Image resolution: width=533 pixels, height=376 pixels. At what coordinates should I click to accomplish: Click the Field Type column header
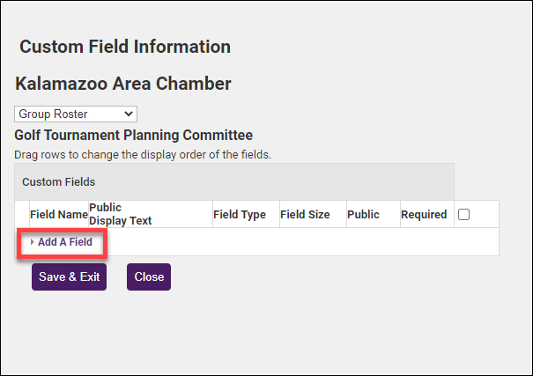pyautogui.click(x=240, y=214)
